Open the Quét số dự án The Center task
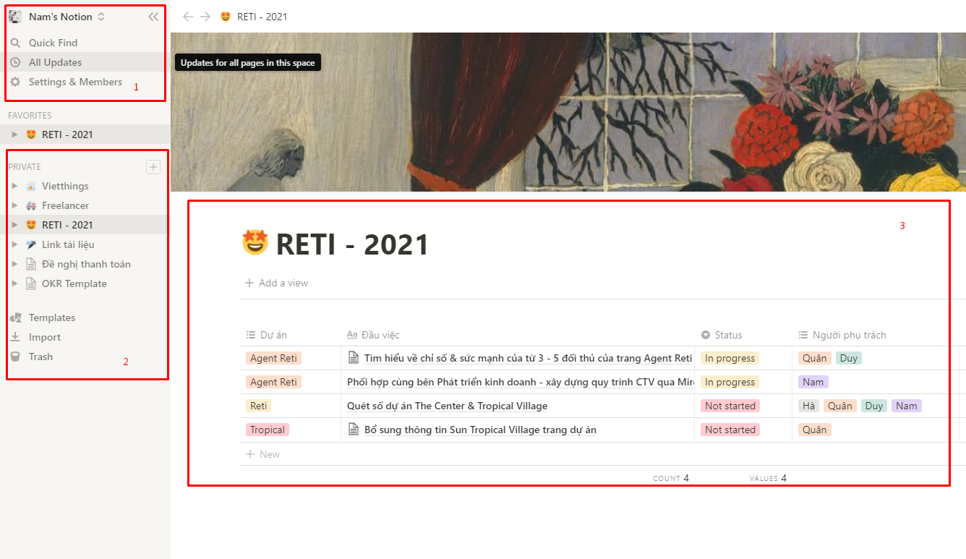 [447, 406]
